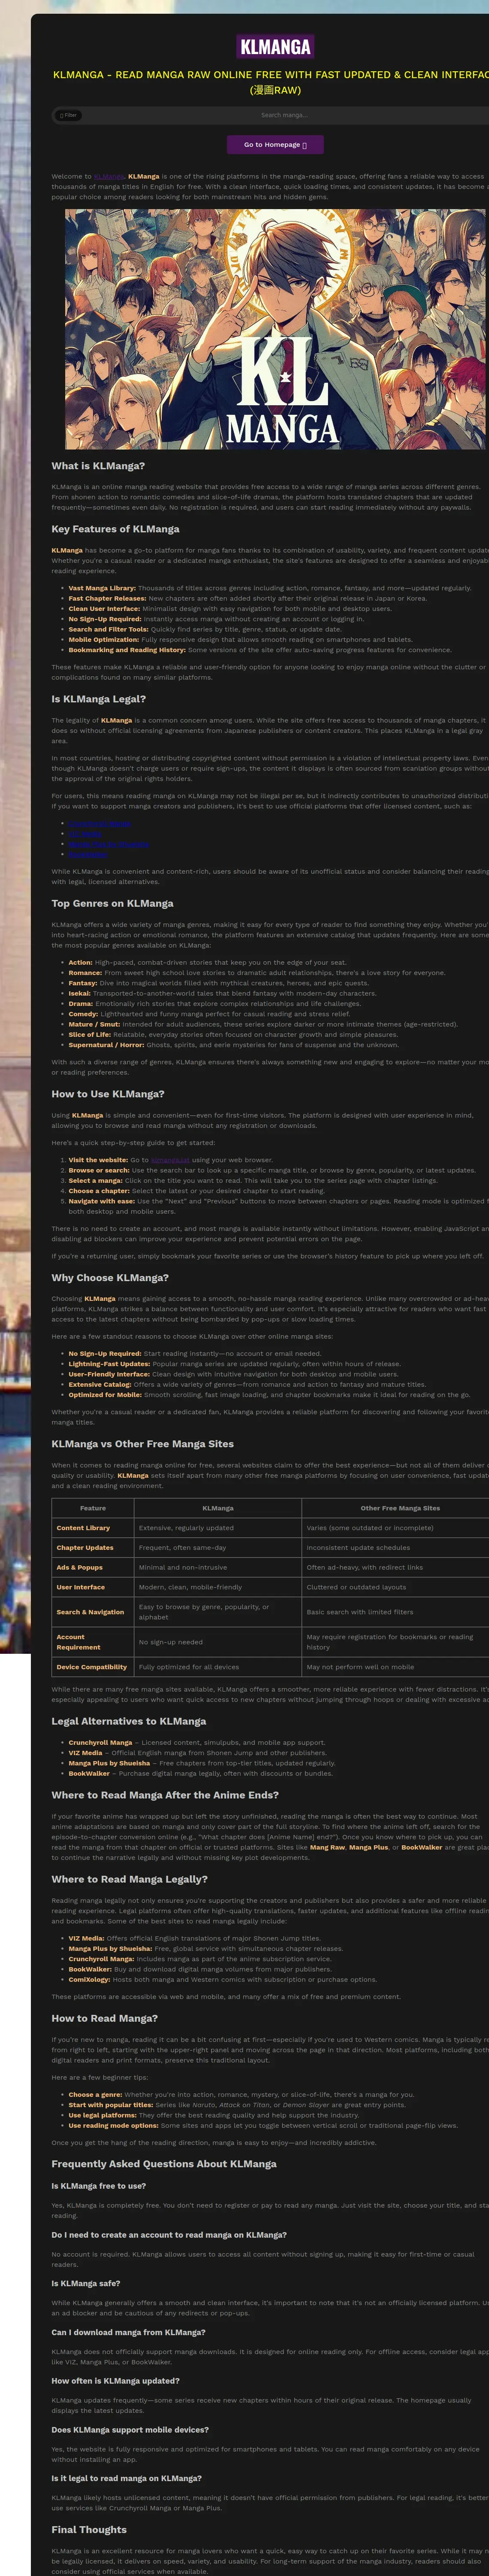Open the Filter button in search bar
The height and width of the screenshot is (2576, 489).
pyautogui.click(x=68, y=115)
